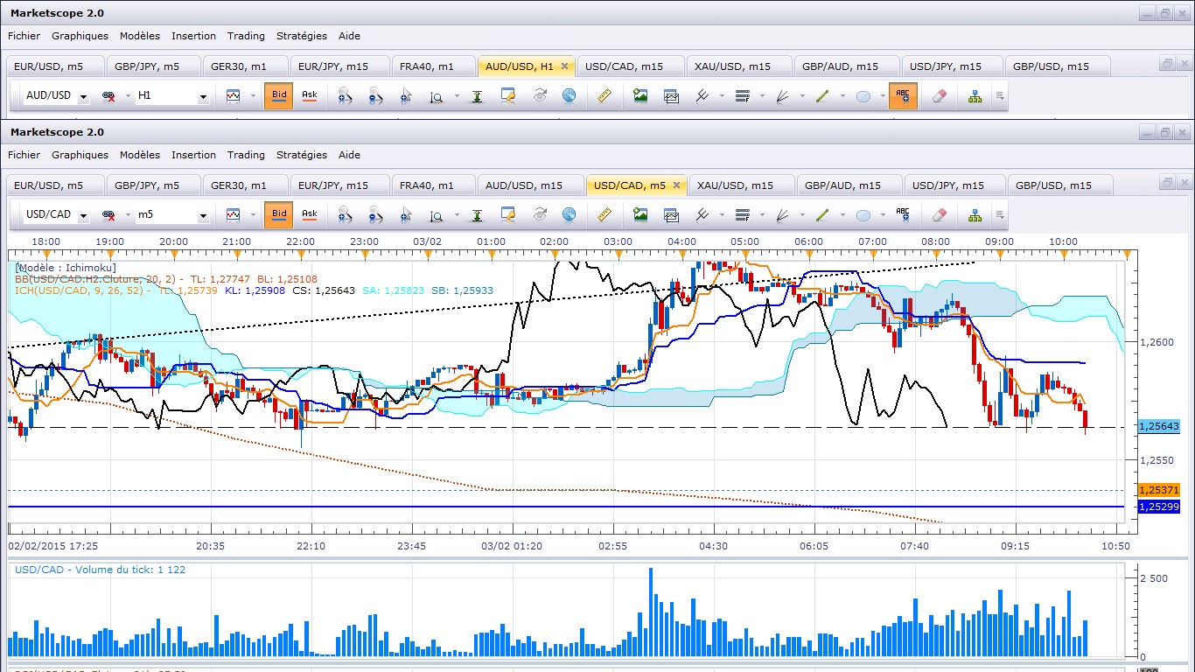Select Andrews pitchfork tool in USD/CAD m5 window
1195x672 pixels.
tap(702, 214)
